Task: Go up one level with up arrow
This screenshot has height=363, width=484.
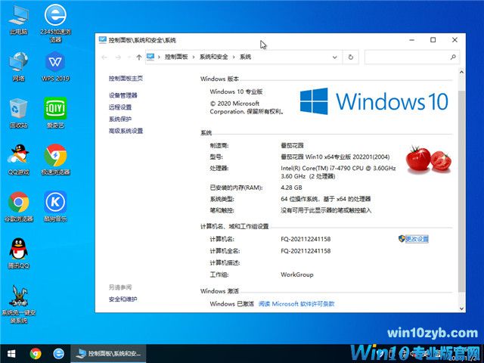Action: pos(139,57)
